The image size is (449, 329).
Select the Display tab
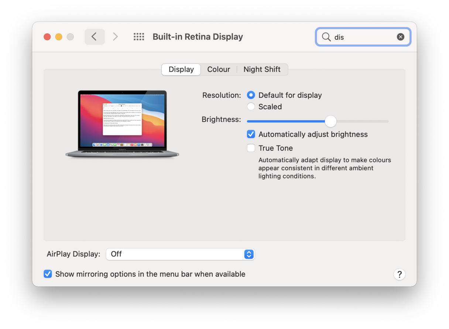[181, 69]
